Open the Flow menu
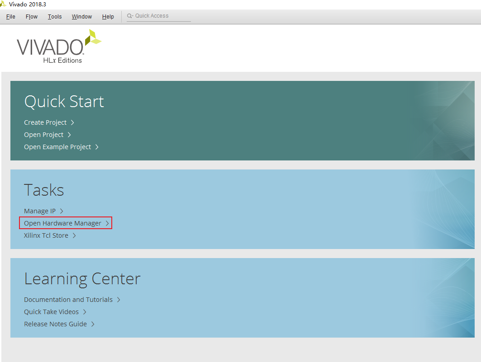 (x=32, y=17)
